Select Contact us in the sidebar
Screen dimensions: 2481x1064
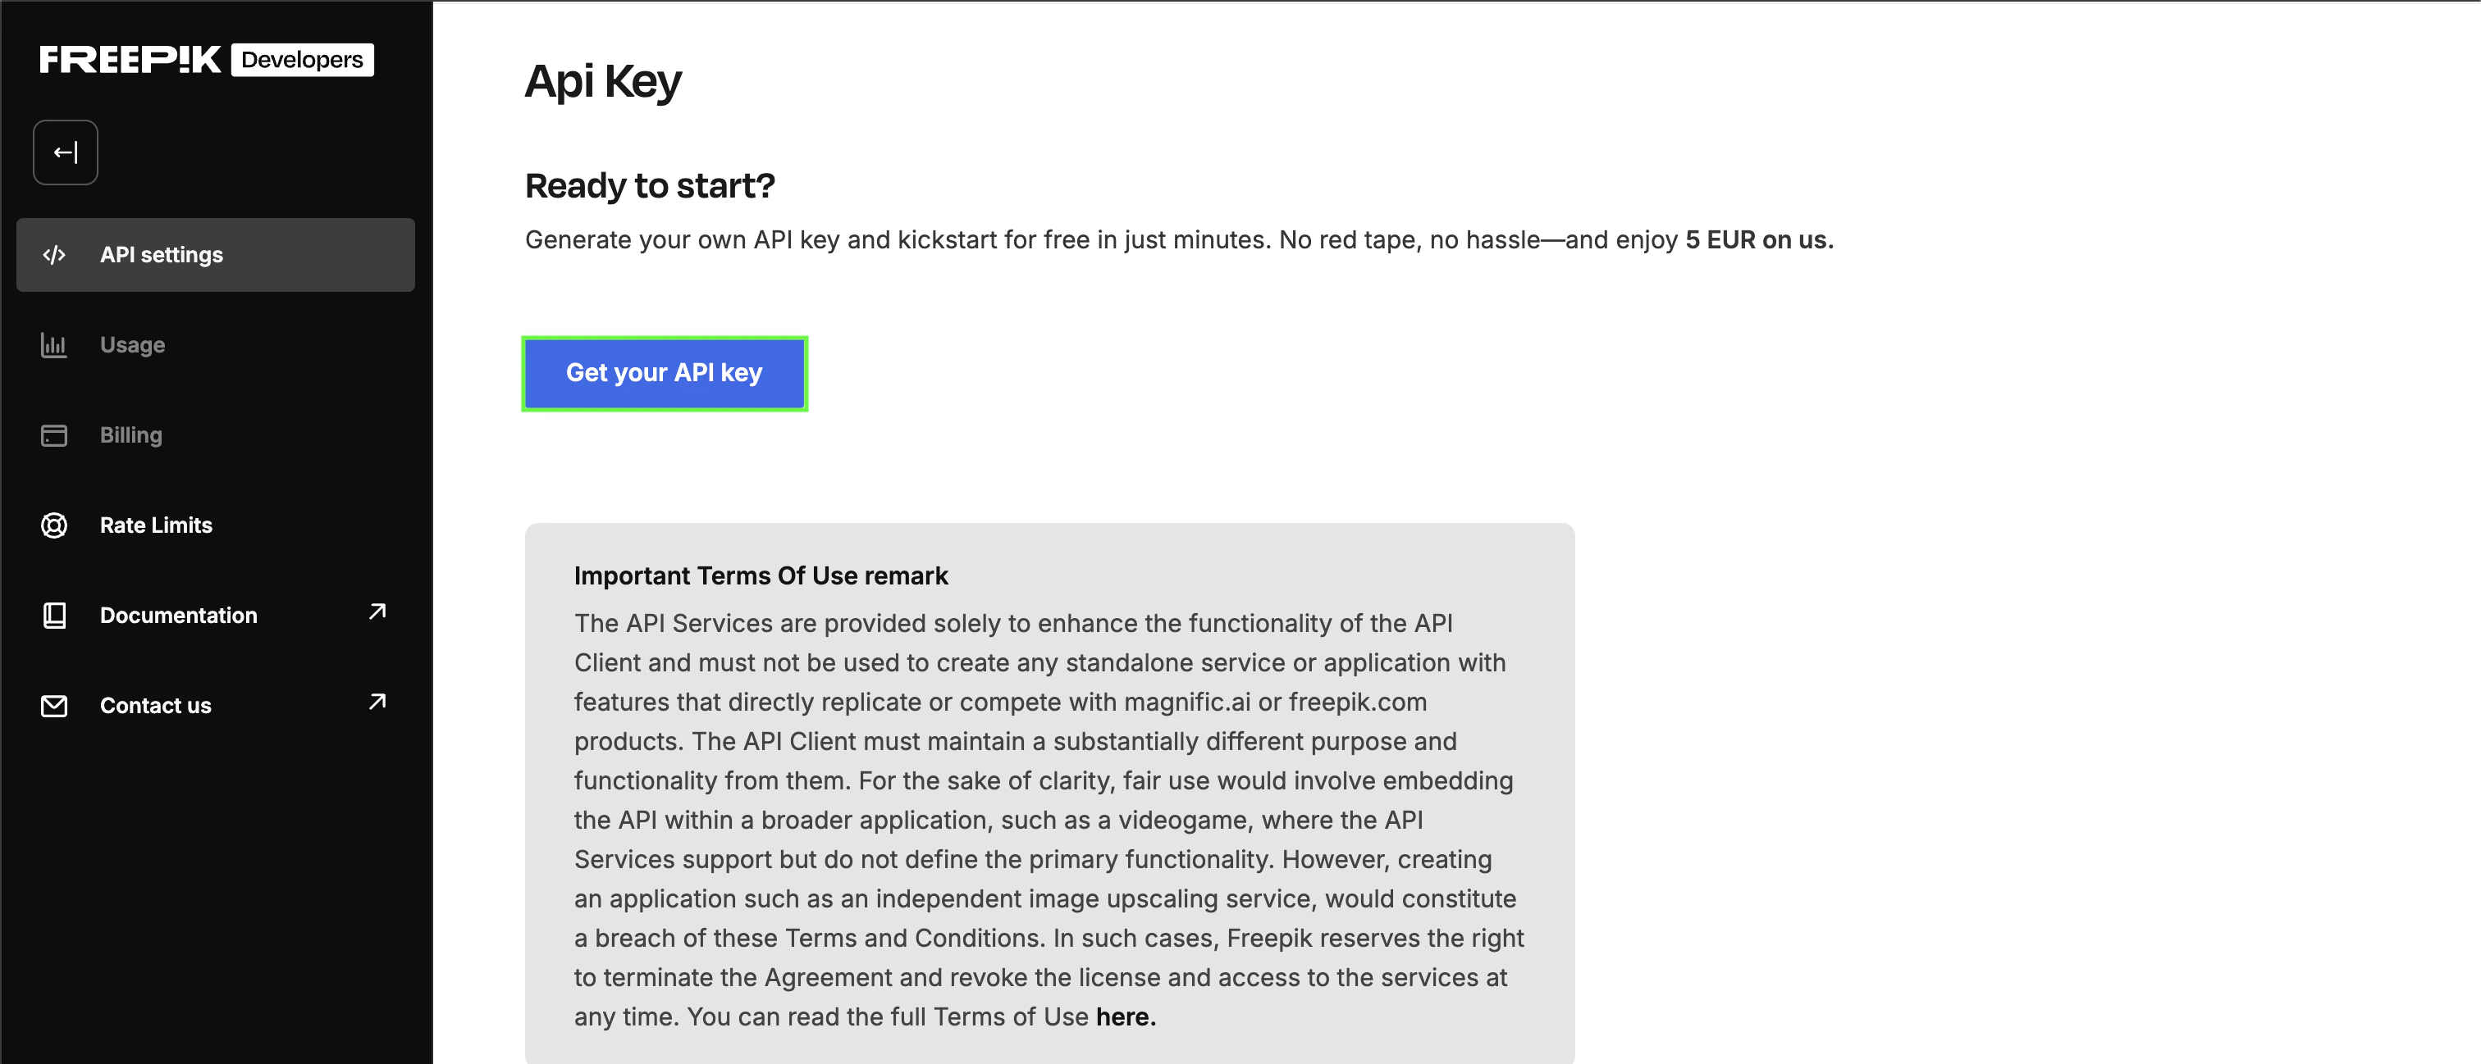point(156,706)
